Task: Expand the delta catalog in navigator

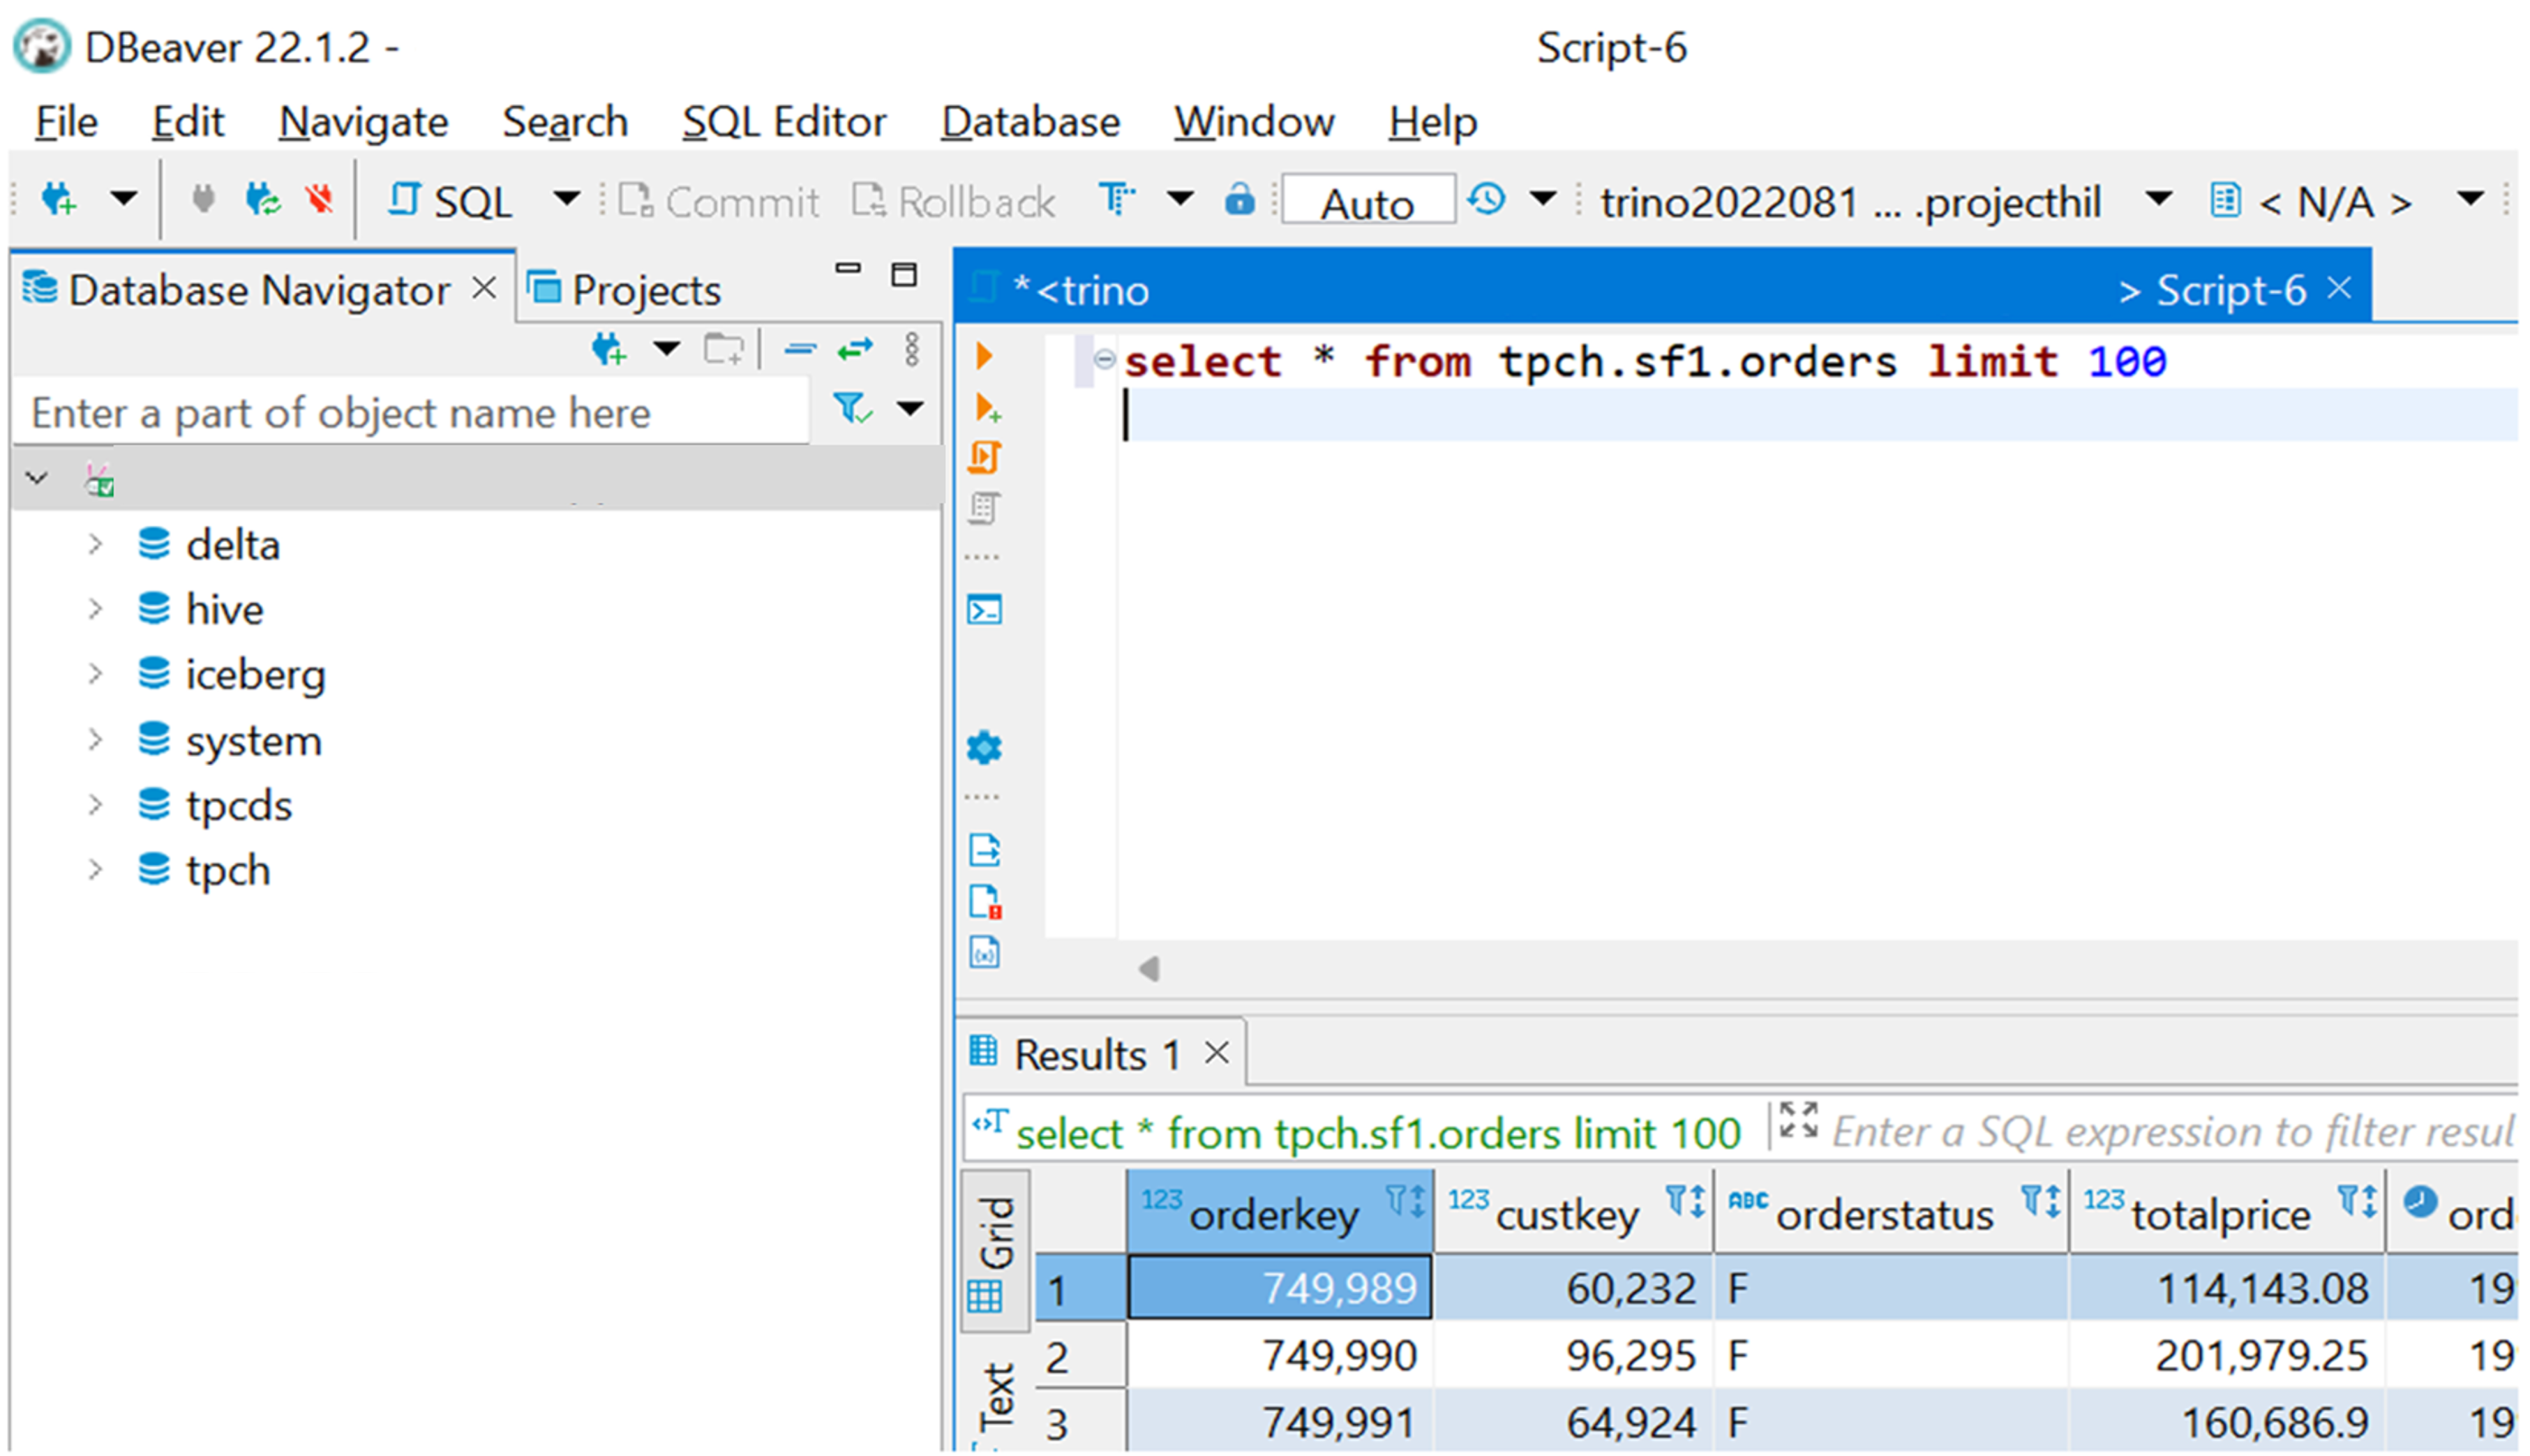Action: tap(96, 544)
